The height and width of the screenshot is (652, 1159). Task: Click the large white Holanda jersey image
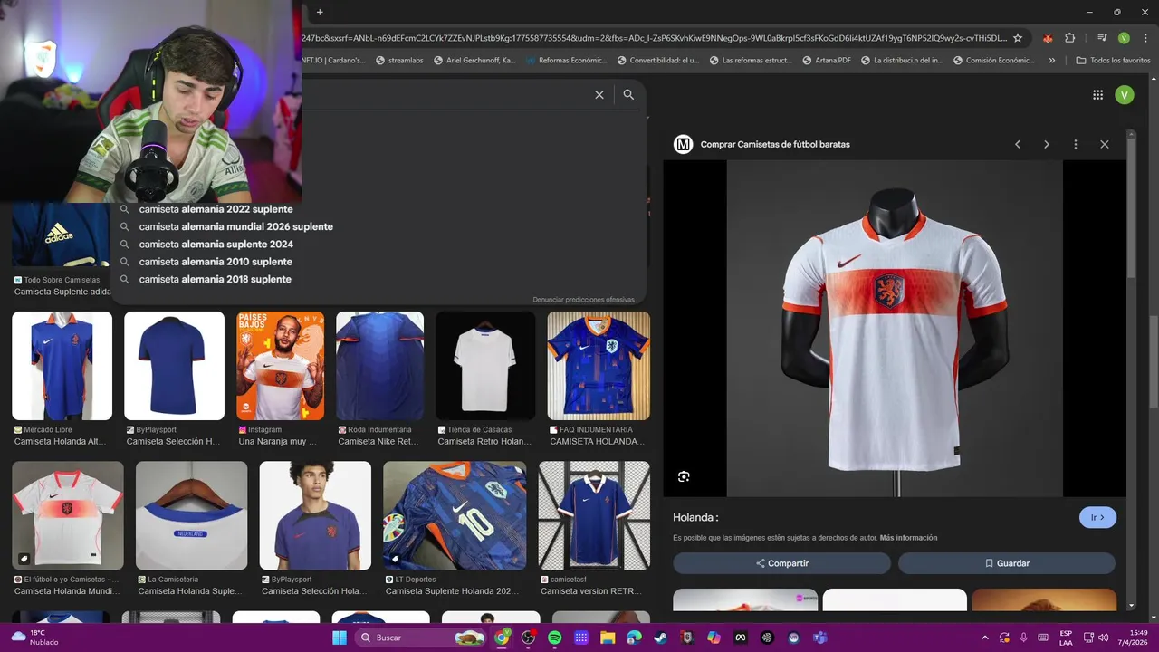click(x=895, y=328)
